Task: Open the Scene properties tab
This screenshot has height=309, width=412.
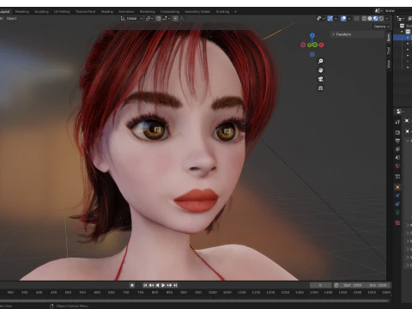Action: [397, 157]
